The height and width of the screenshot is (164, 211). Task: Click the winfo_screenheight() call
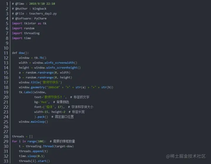(x=63, y=67)
